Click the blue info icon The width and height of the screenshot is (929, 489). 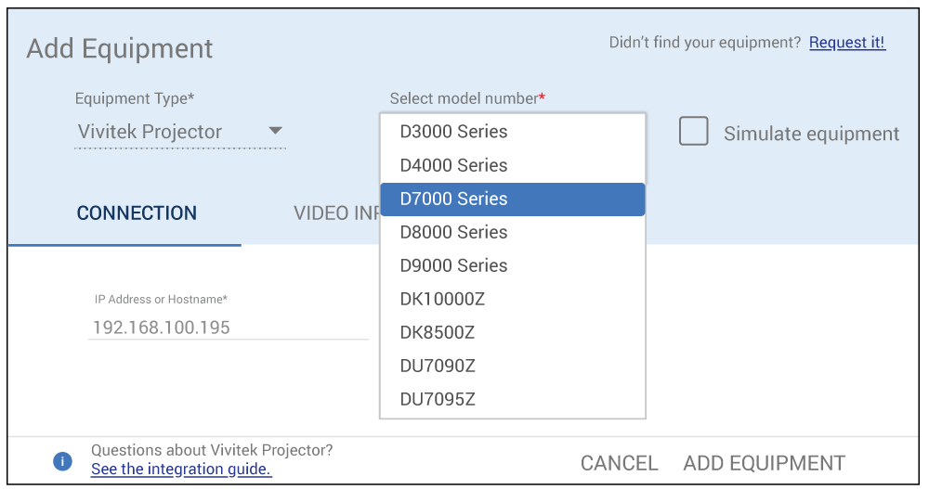(x=62, y=460)
